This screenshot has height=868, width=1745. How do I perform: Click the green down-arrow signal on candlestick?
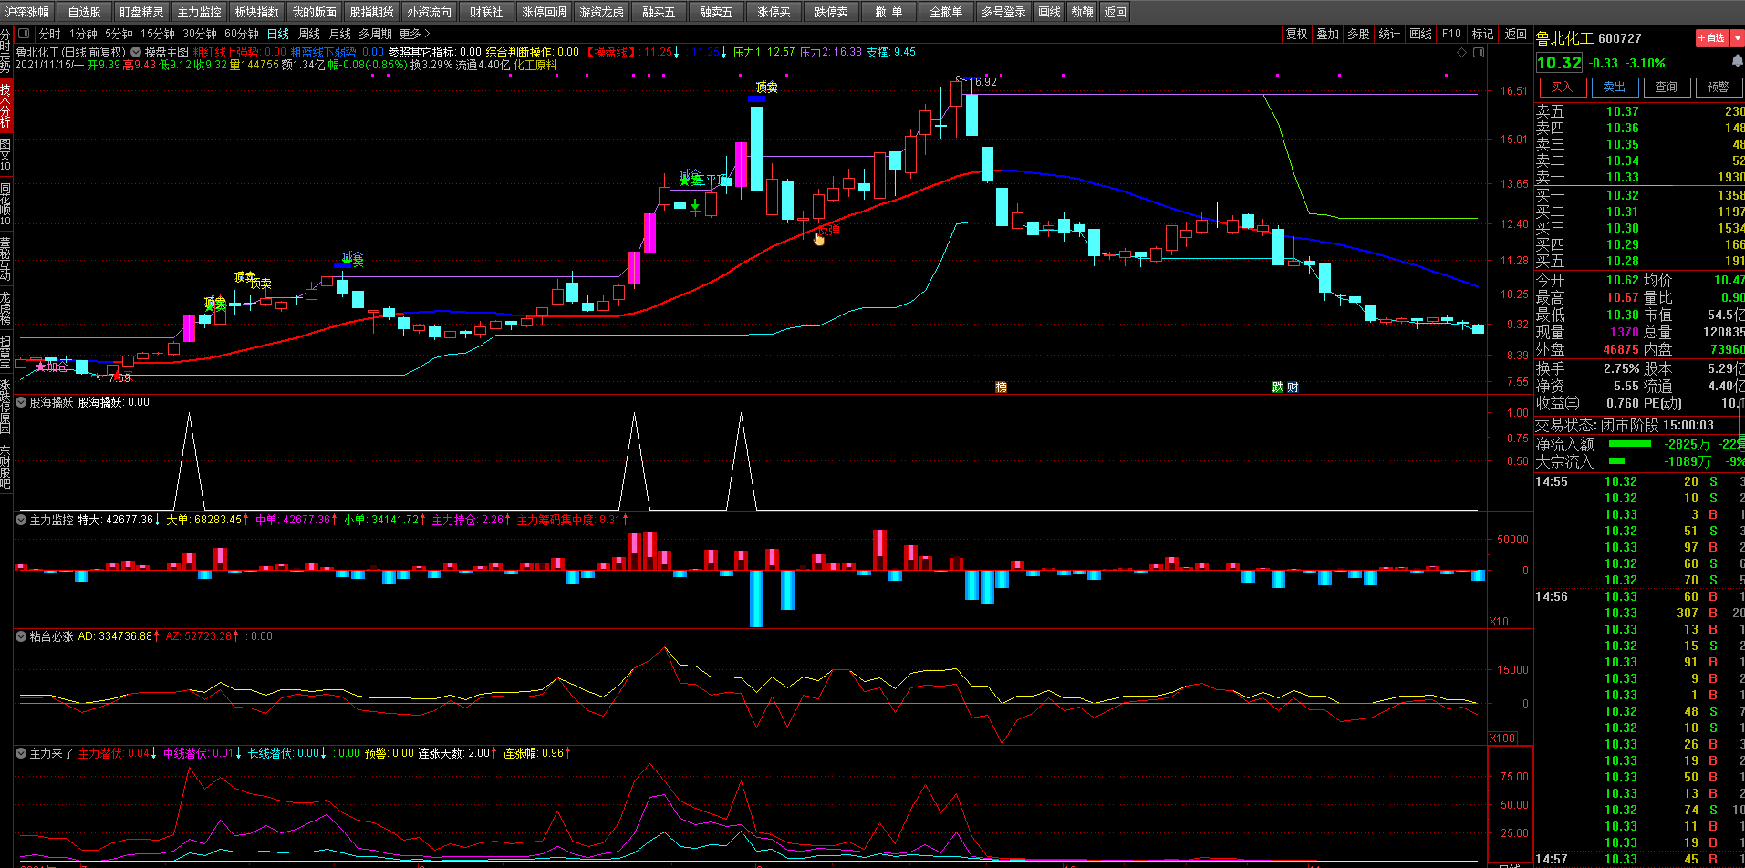695,204
